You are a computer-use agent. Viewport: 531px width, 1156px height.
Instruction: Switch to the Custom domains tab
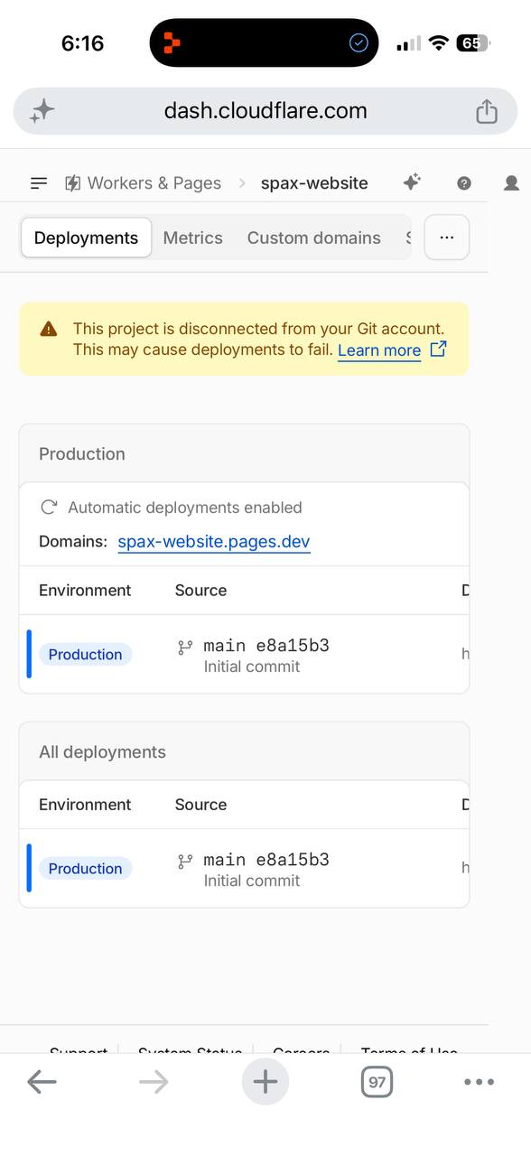tap(314, 238)
